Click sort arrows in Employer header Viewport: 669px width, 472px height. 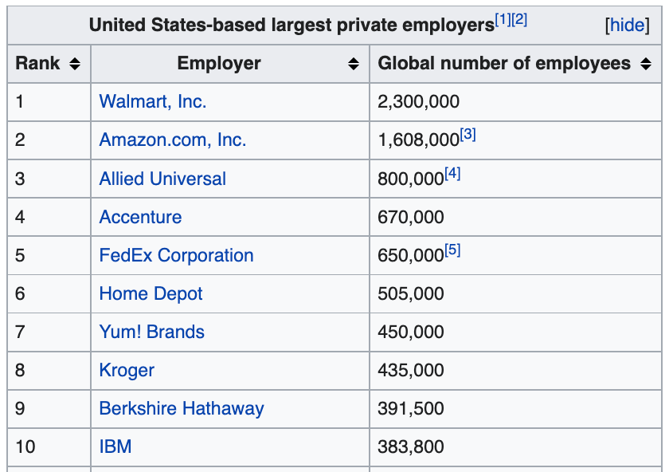tap(354, 64)
